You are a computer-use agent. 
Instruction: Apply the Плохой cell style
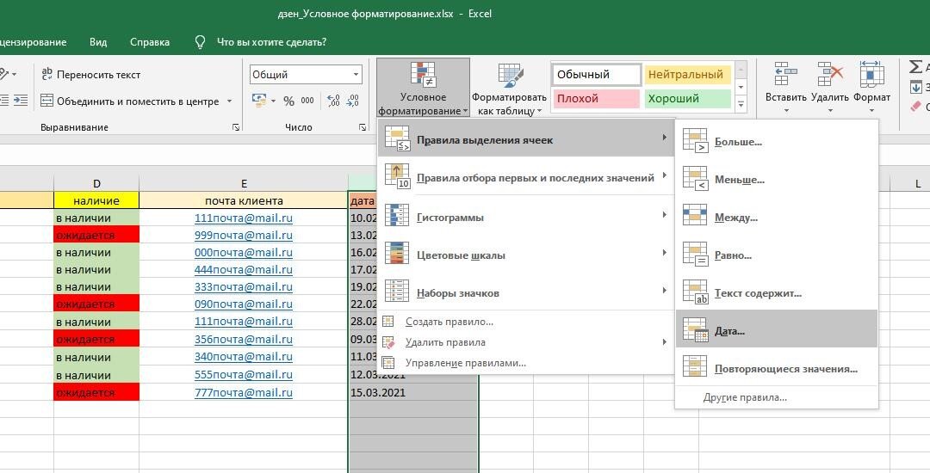pos(597,98)
